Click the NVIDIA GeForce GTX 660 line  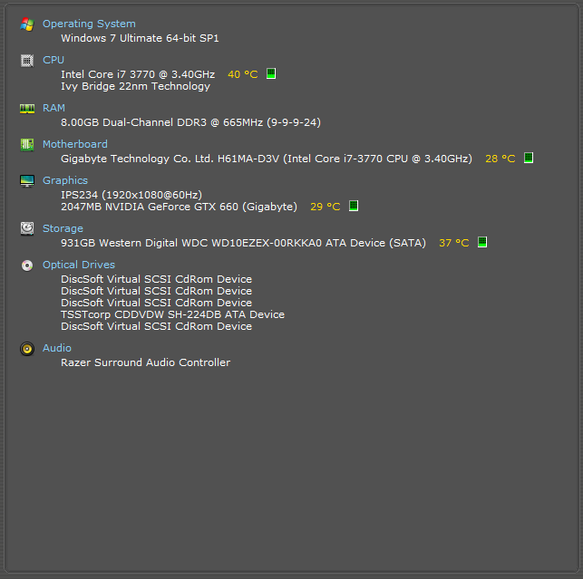point(179,207)
